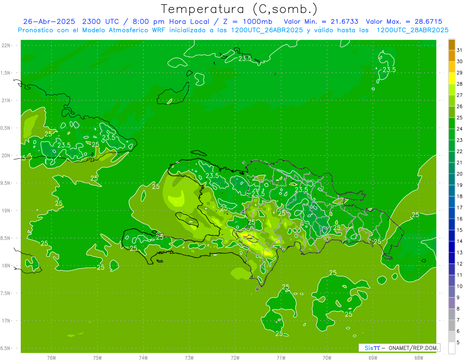470x363 pixels.
Task: Click the "Valor Max. = 28.6715" text
Action: pyautogui.click(x=405, y=22)
